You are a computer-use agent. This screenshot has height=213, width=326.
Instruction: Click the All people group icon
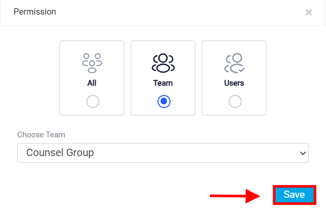(x=92, y=63)
